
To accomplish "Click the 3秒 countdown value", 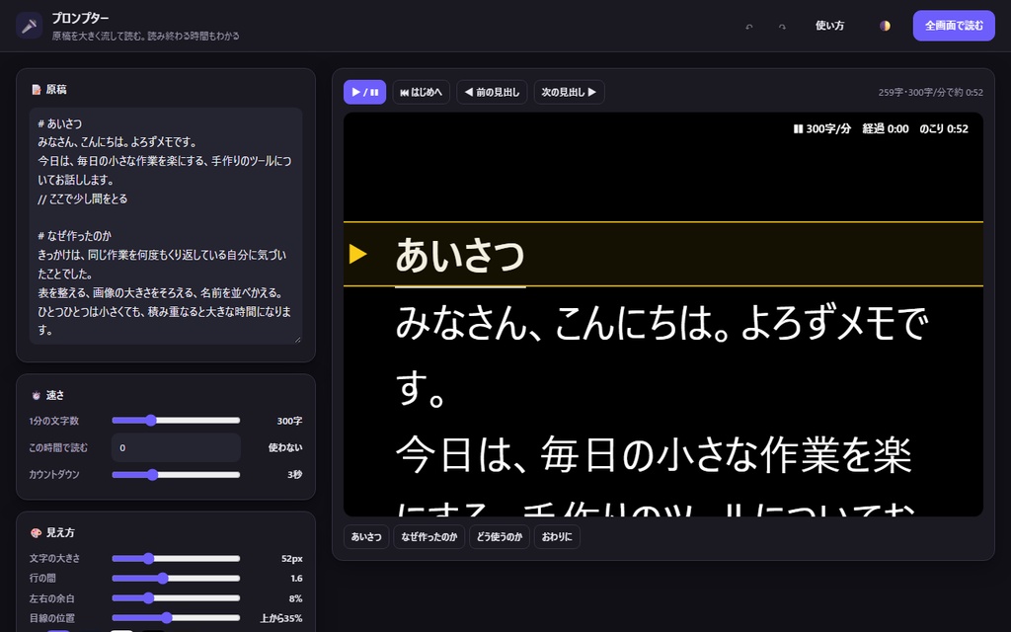I will pyautogui.click(x=294, y=475).
